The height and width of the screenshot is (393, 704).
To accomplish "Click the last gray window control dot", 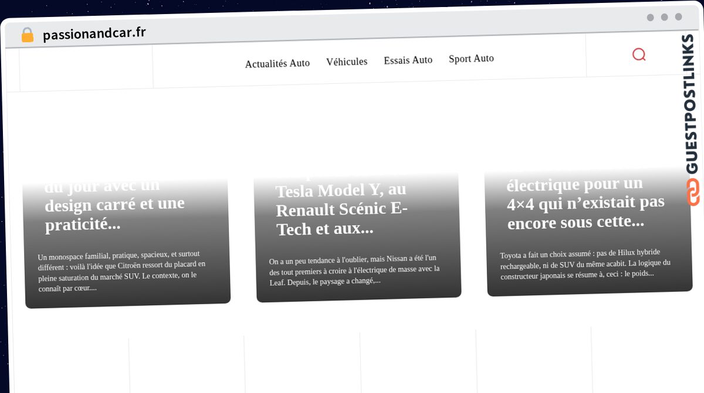I will click(678, 17).
